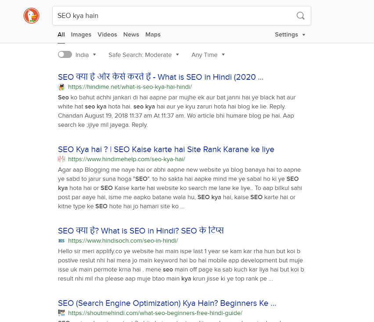This screenshot has height=322, width=374.
Task: Open 'SEO Kya hai ? | SEO Kaise karte hai' result
Action: point(166,150)
